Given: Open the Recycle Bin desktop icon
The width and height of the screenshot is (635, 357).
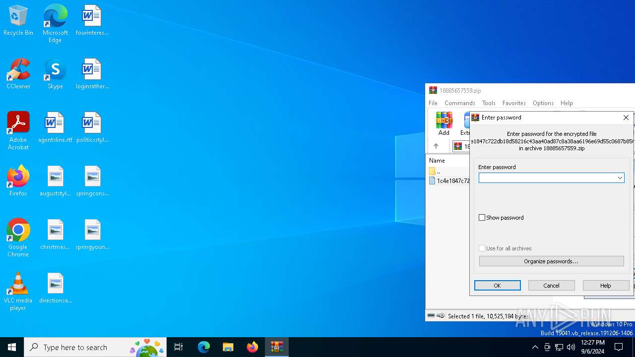Looking at the screenshot, I should pos(18,21).
